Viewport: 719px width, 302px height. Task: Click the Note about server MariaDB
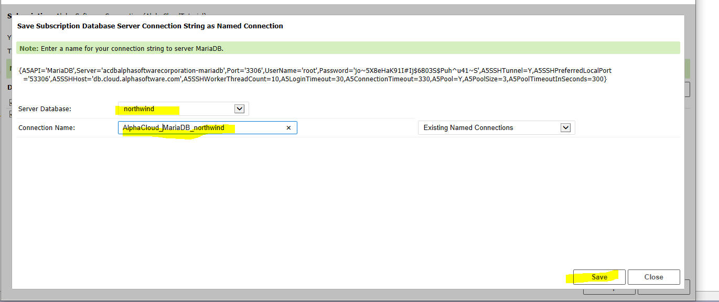[348, 48]
